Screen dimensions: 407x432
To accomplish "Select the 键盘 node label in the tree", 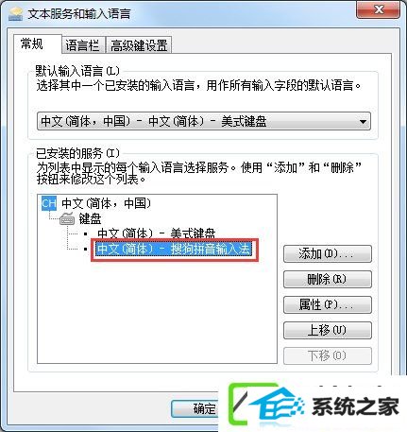I will (x=90, y=218).
